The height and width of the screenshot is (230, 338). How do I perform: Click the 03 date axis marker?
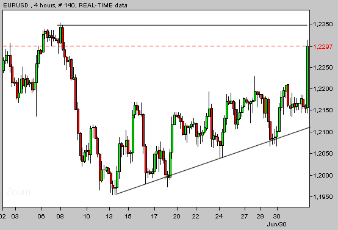[x=15, y=216]
